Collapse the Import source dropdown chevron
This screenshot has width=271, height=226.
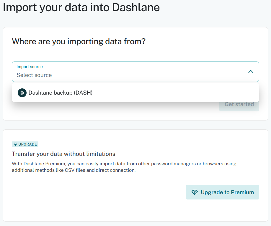click(251, 72)
